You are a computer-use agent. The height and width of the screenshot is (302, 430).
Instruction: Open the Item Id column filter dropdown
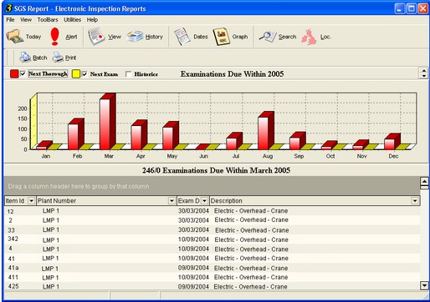pyautogui.click(x=32, y=200)
